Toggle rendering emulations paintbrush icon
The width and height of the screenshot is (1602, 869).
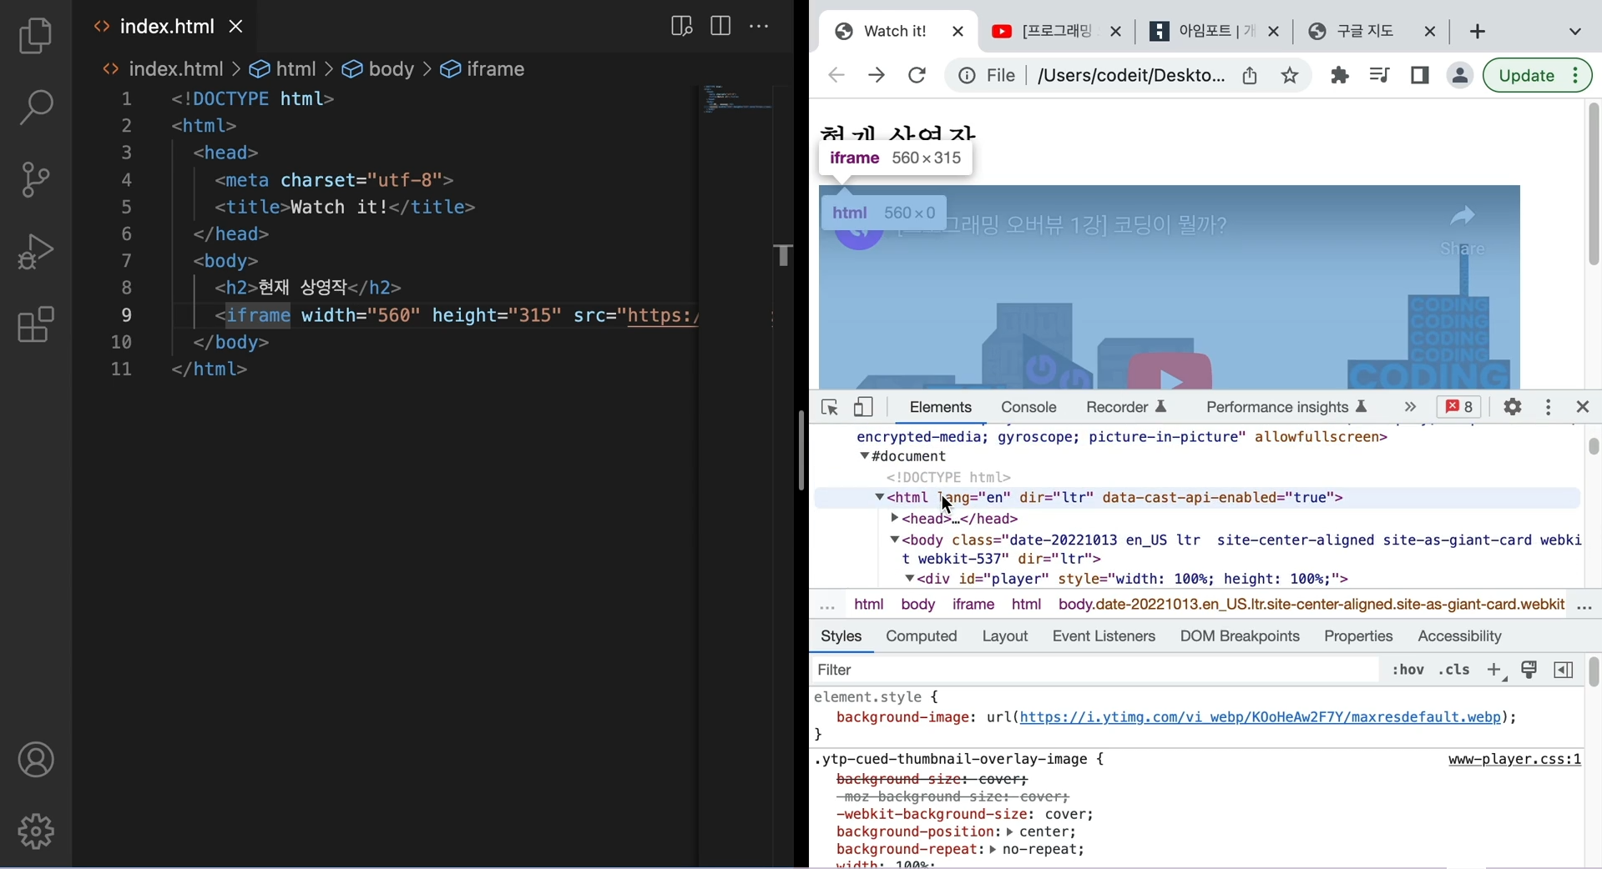[1529, 671]
